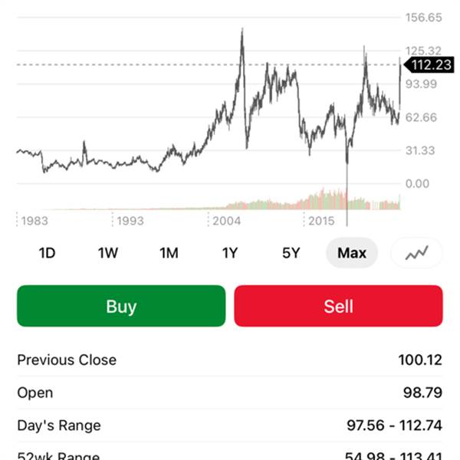Click the Previous Close row
This screenshot has width=460, height=460.
point(230,360)
